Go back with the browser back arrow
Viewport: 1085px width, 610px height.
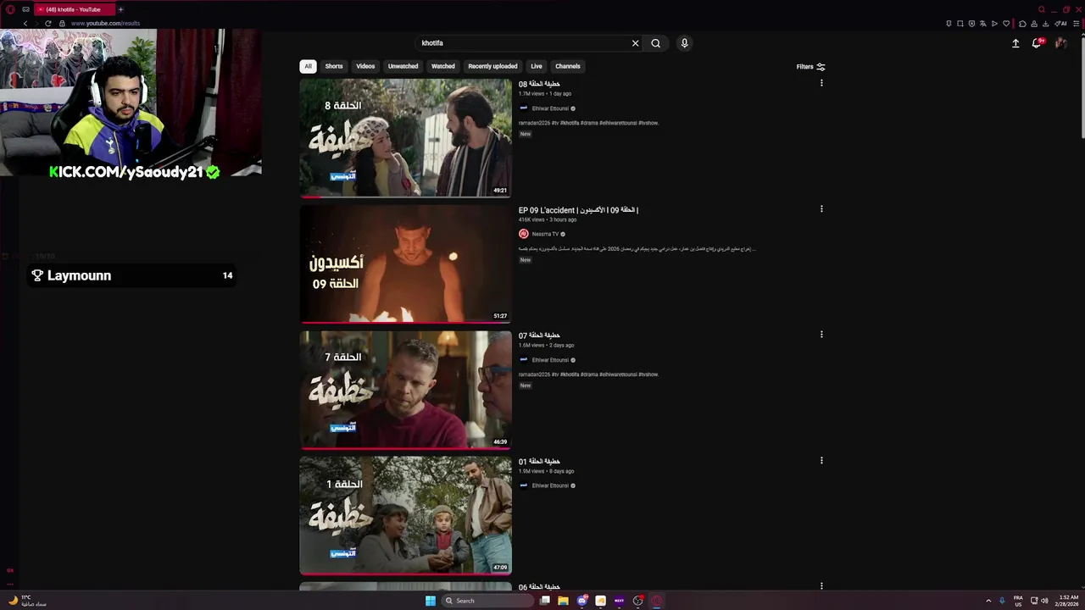[25, 23]
